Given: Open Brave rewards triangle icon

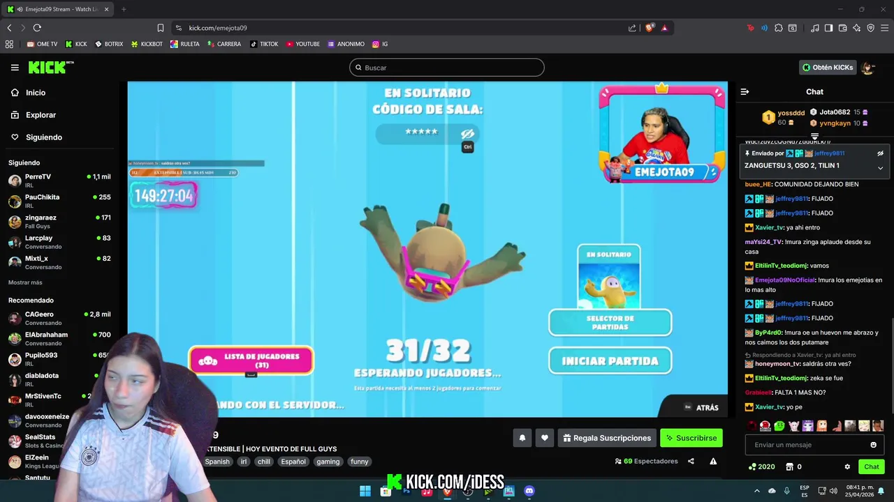Looking at the screenshot, I should tap(664, 28).
